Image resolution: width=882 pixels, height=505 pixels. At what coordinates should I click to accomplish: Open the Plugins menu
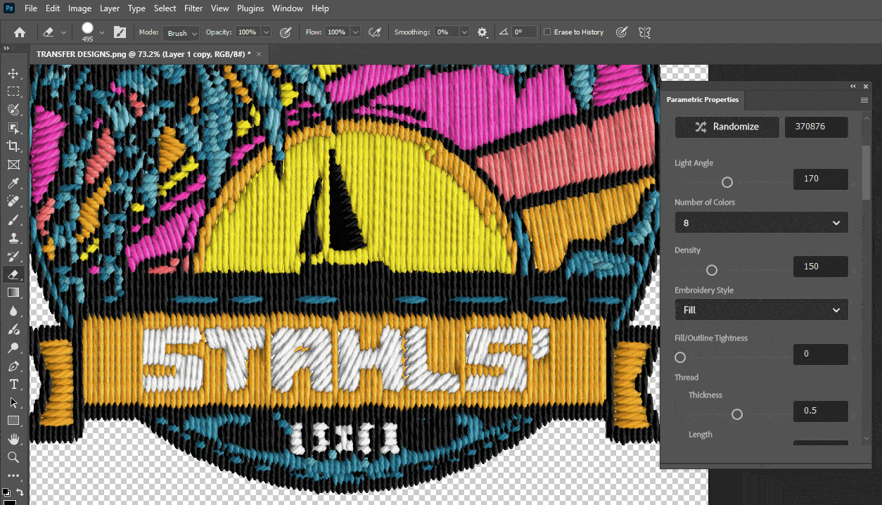(250, 8)
